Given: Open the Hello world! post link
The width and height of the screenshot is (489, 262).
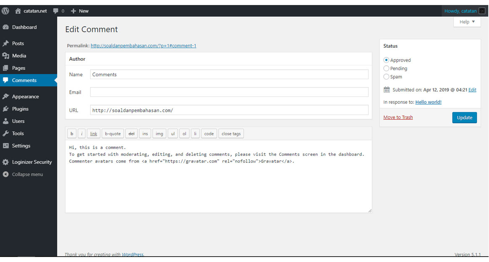Looking at the screenshot, I should (428, 102).
